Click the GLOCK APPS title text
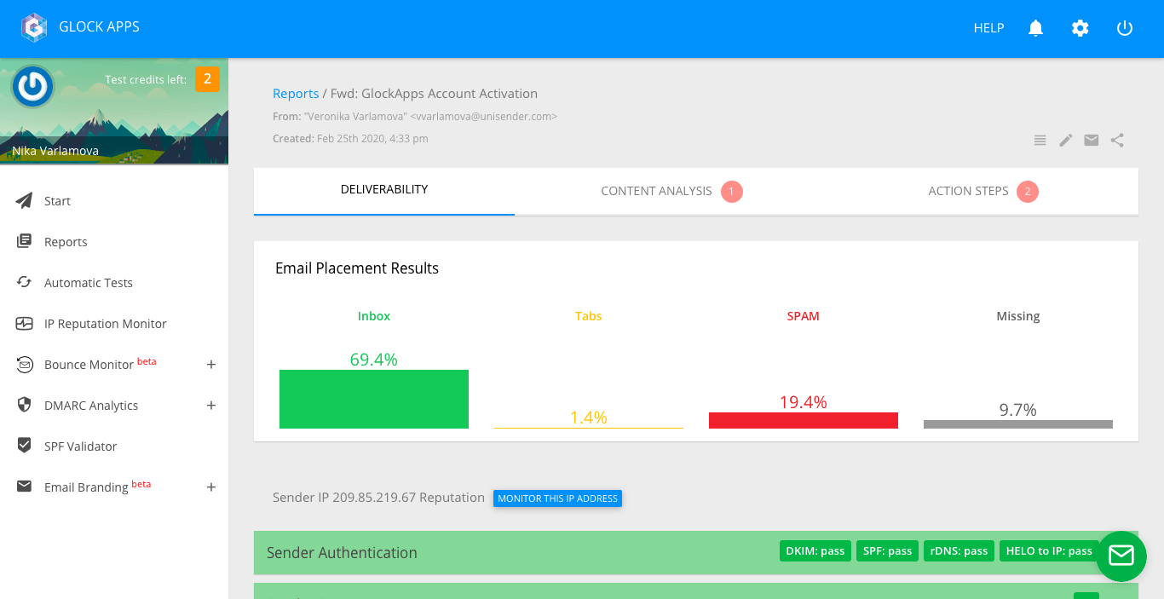This screenshot has height=599, width=1164. click(99, 26)
